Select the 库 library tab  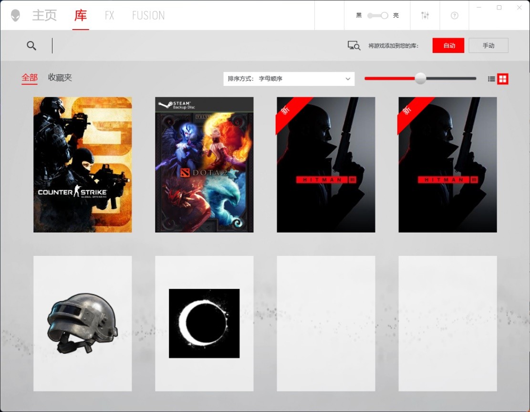pyautogui.click(x=81, y=15)
